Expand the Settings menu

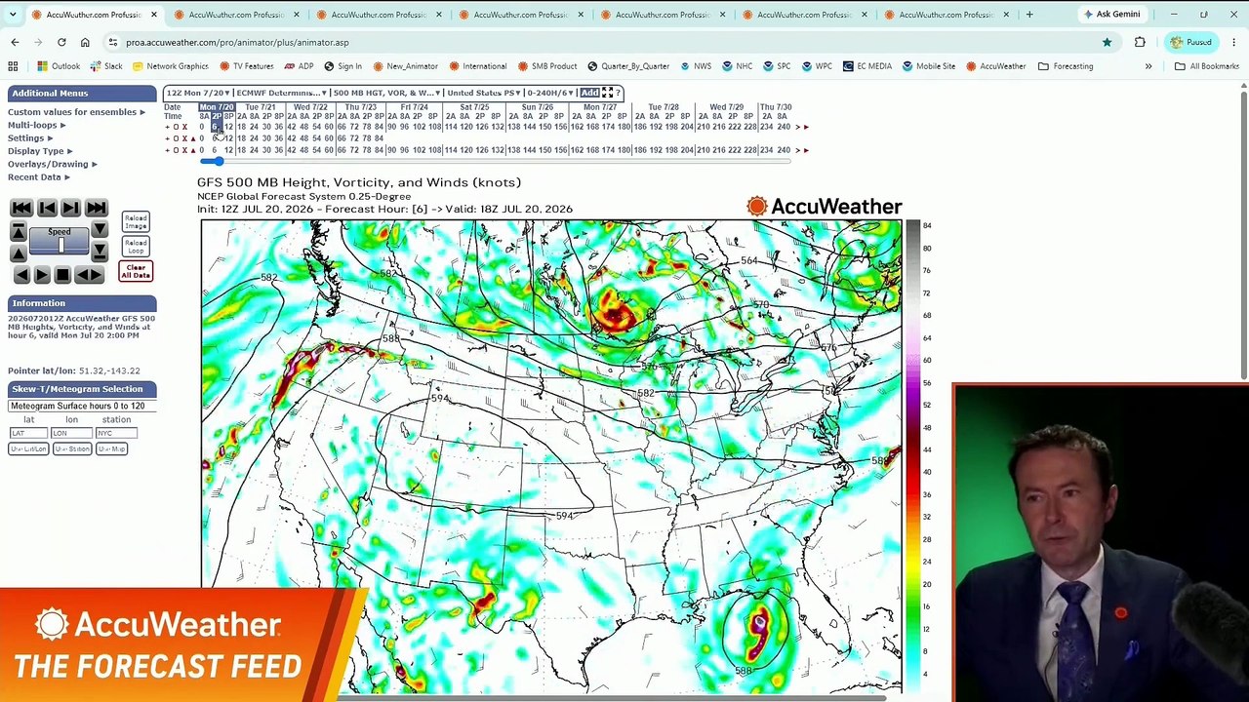tap(30, 138)
